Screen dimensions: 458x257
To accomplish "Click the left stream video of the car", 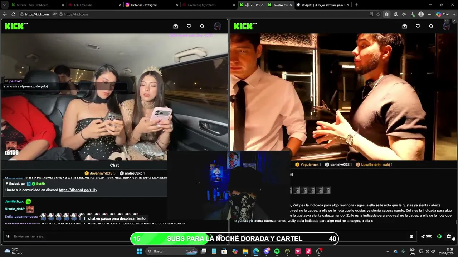I will point(114,97).
